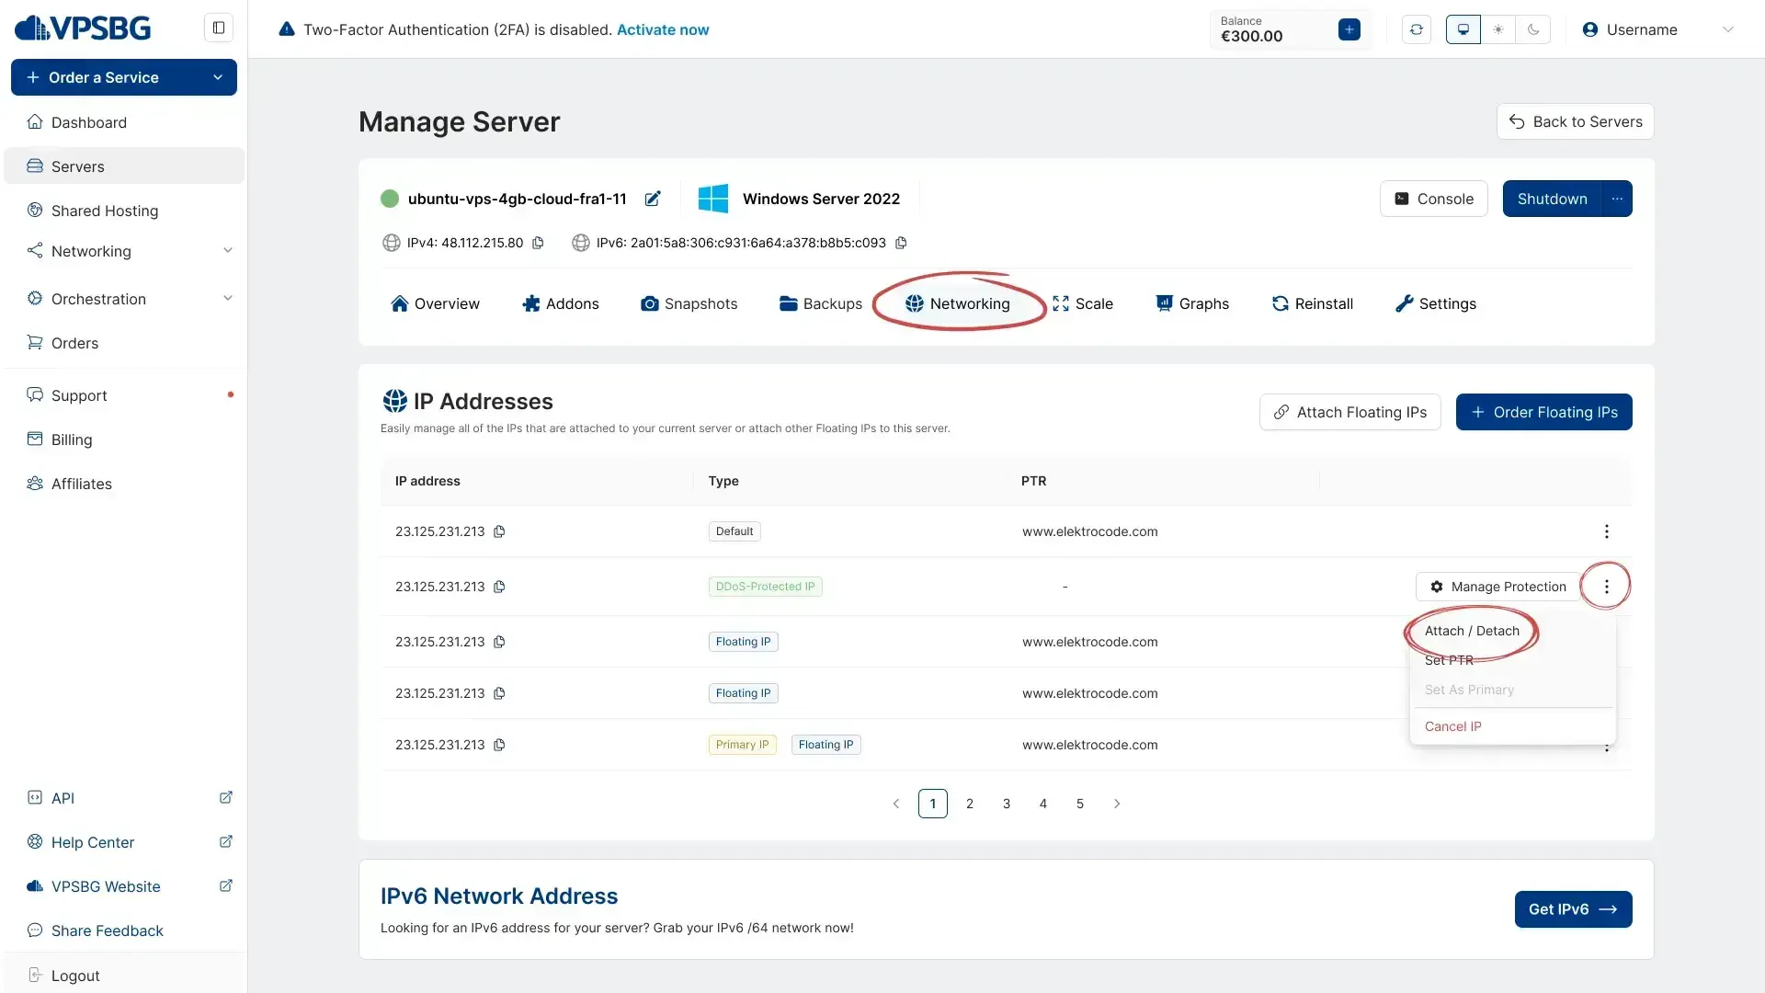Copy the IPv6 address with copy icon
The width and height of the screenshot is (1765, 993).
(x=901, y=243)
